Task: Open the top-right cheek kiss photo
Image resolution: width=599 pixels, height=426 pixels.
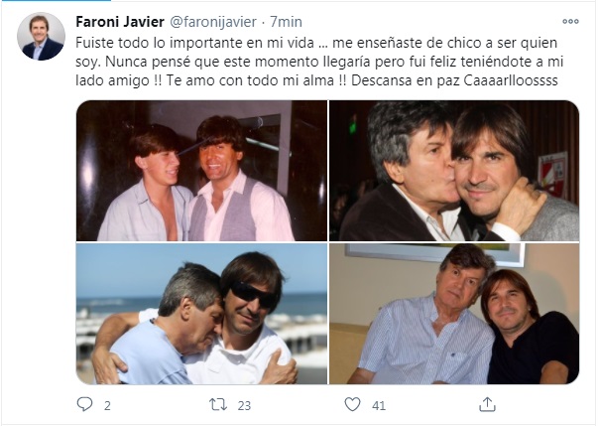Action: pyautogui.click(x=454, y=171)
